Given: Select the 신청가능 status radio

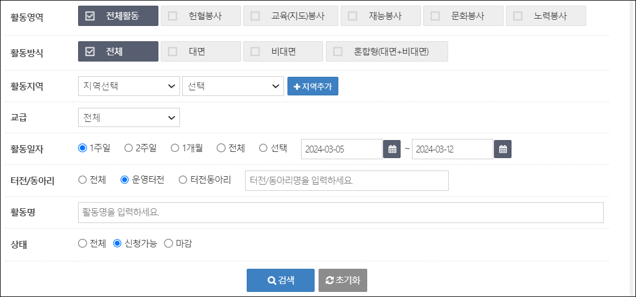Looking at the screenshot, I should [117, 243].
